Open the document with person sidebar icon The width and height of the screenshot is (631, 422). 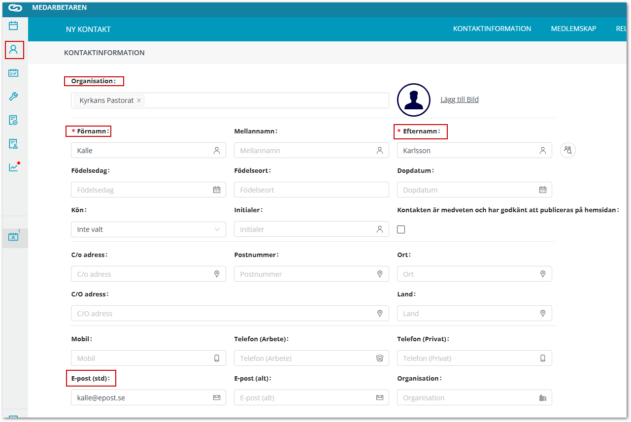pyautogui.click(x=13, y=144)
